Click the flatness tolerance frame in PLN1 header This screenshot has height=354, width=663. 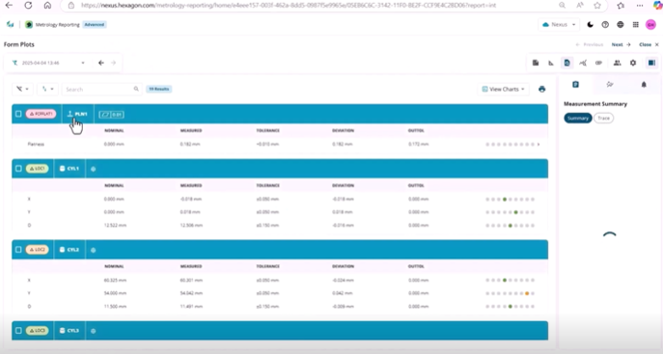[x=111, y=115]
